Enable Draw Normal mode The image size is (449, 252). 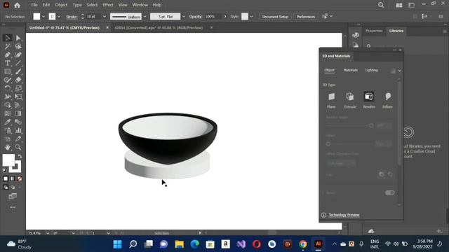(6, 188)
